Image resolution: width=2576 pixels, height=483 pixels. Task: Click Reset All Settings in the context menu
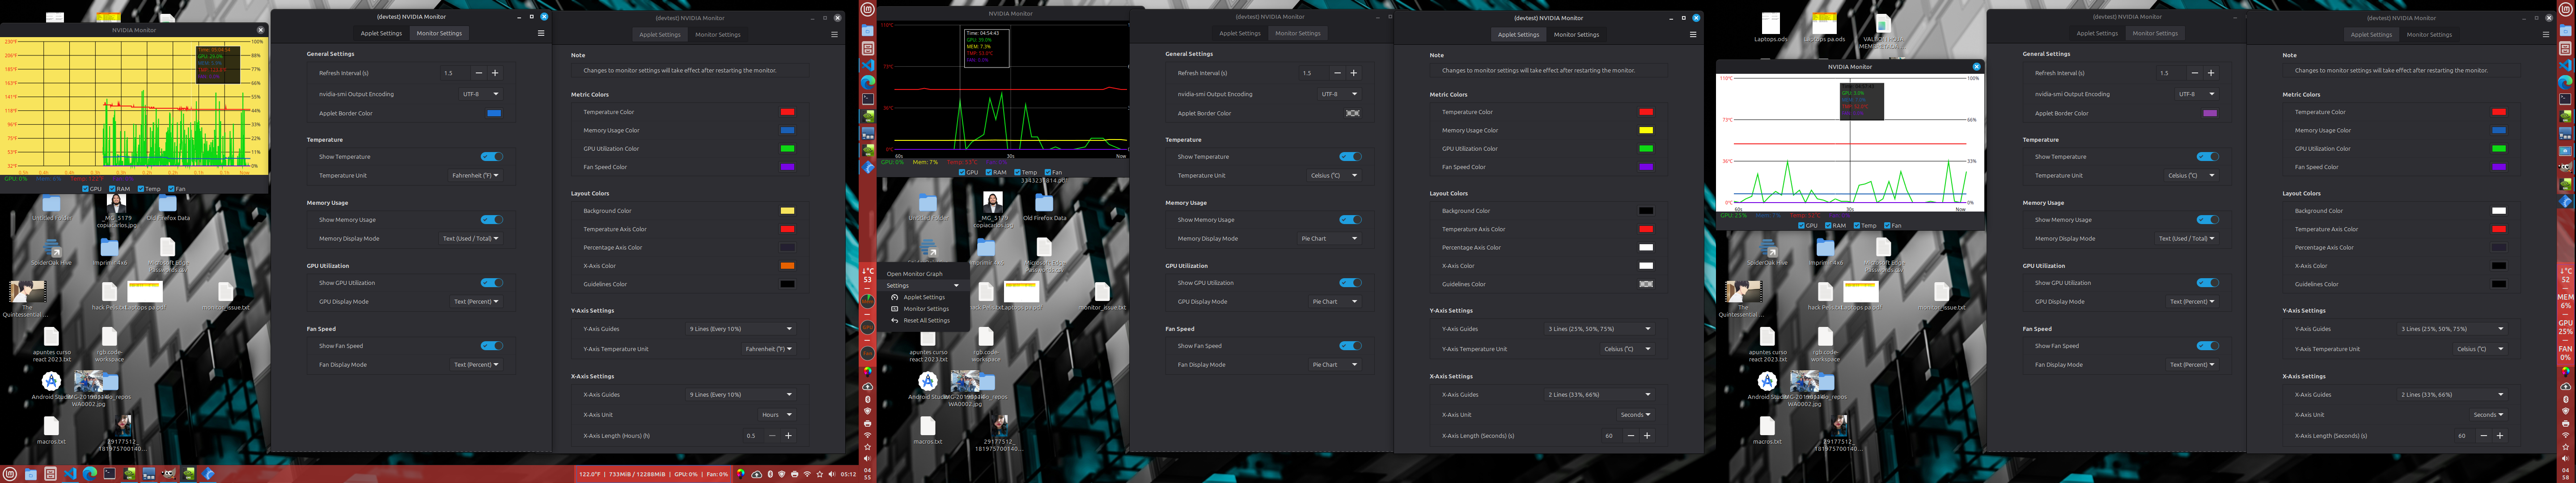click(x=926, y=321)
